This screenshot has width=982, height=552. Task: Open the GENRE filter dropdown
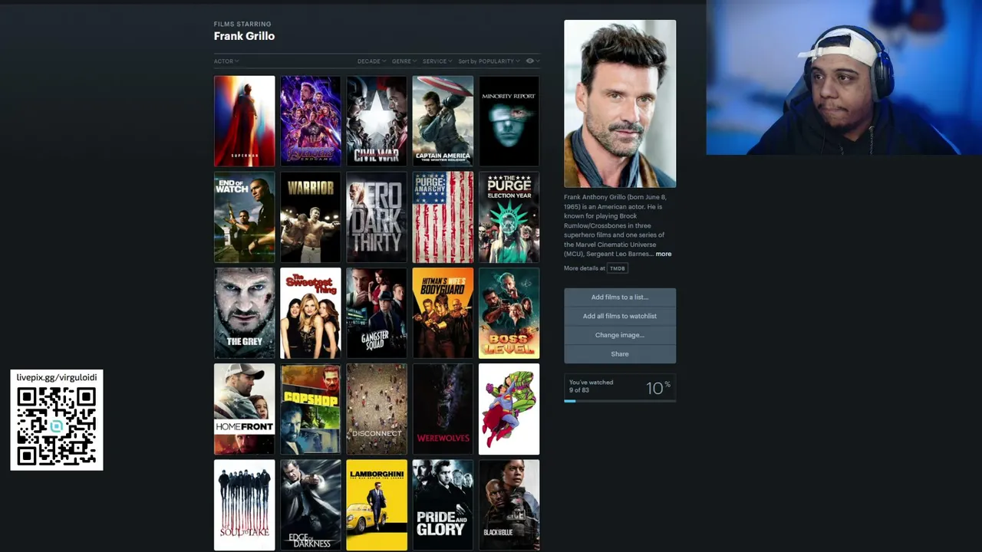tap(404, 61)
